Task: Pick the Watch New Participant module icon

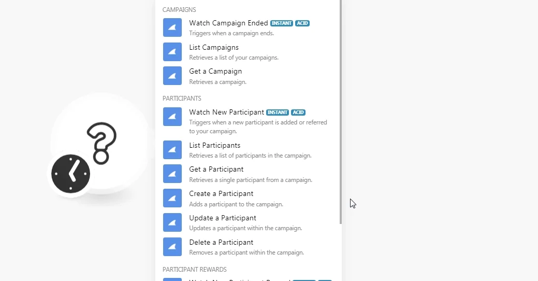Action: [172, 117]
